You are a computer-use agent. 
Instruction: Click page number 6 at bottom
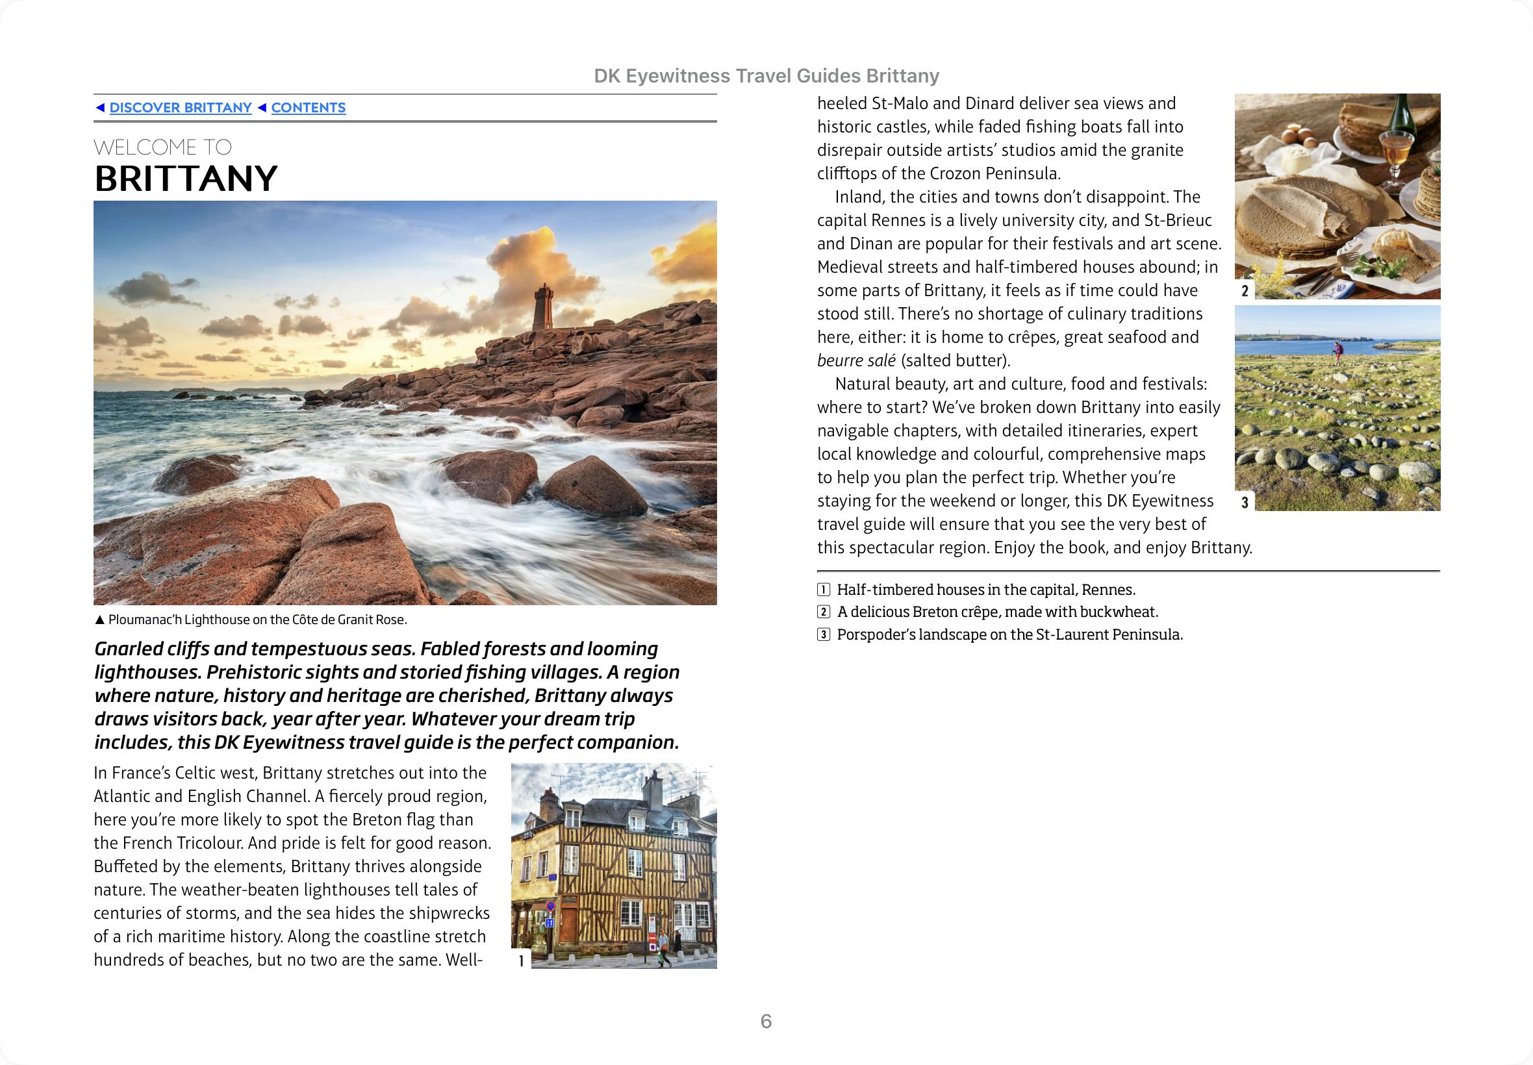coord(766,1021)
